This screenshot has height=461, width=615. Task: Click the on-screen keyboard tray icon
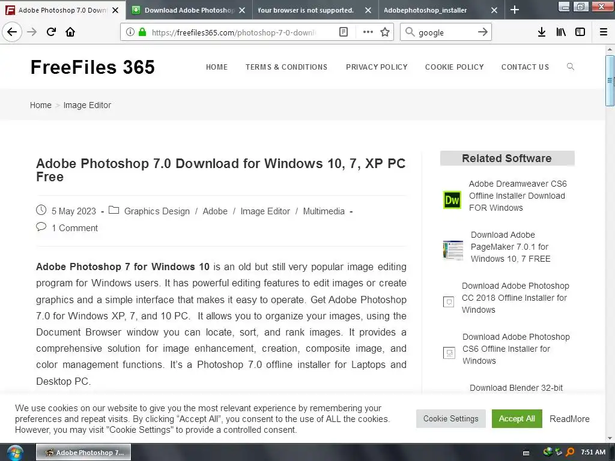tap(526, 453)
